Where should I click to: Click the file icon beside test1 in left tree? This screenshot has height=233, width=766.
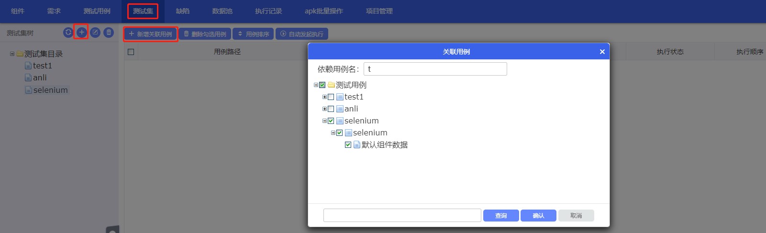tap(28, 66)
